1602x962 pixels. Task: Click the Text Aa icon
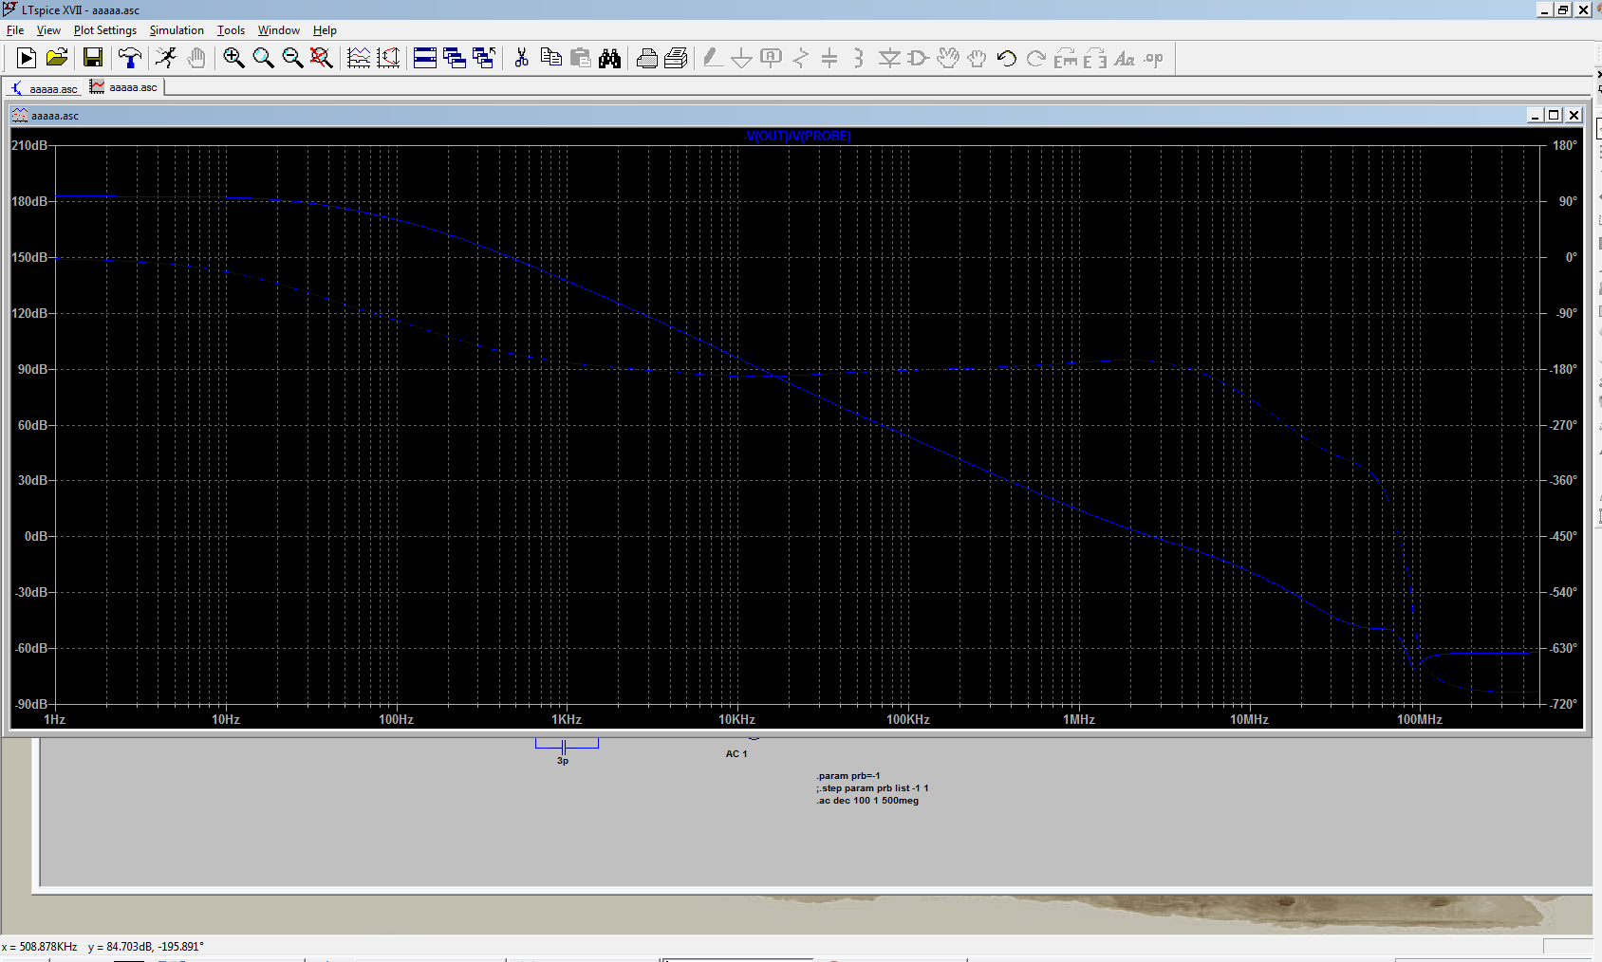point(1125,59)
